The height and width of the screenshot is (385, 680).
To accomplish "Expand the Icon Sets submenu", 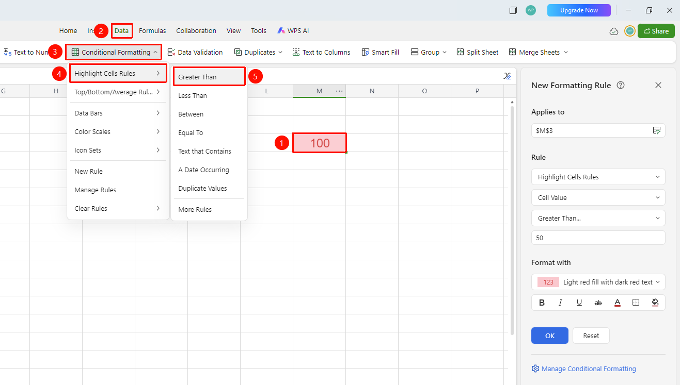I will [118, 150].
